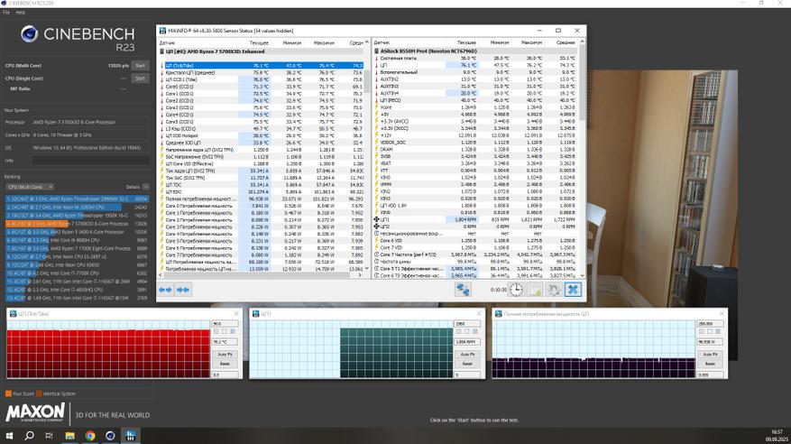Open Chrome from the Windows taskbar

[x=90, y=436]
